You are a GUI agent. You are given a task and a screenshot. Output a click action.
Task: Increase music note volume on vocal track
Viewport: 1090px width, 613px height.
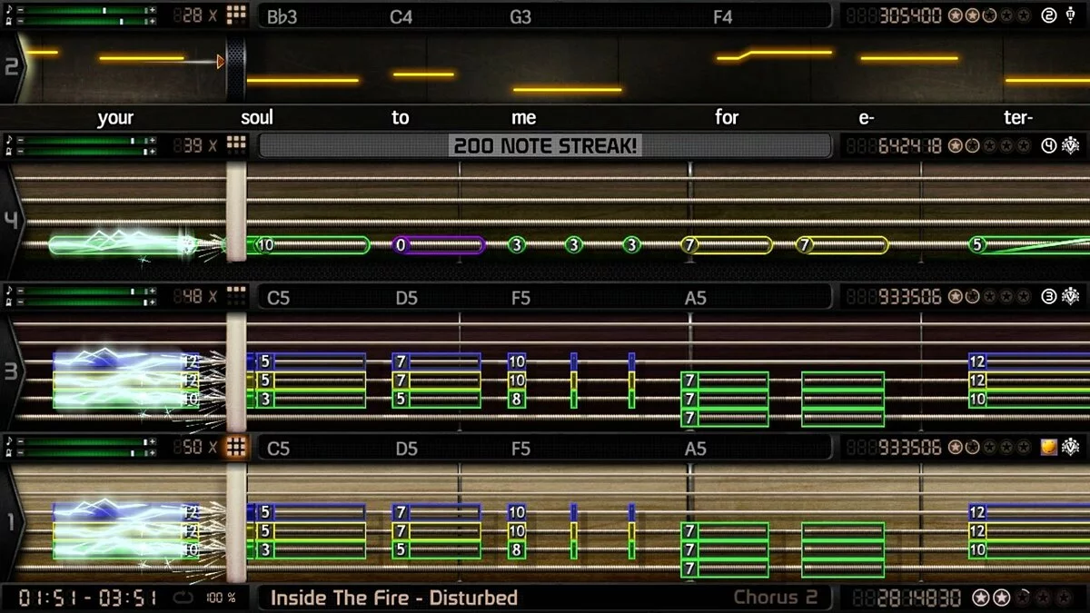click(152, 11)
